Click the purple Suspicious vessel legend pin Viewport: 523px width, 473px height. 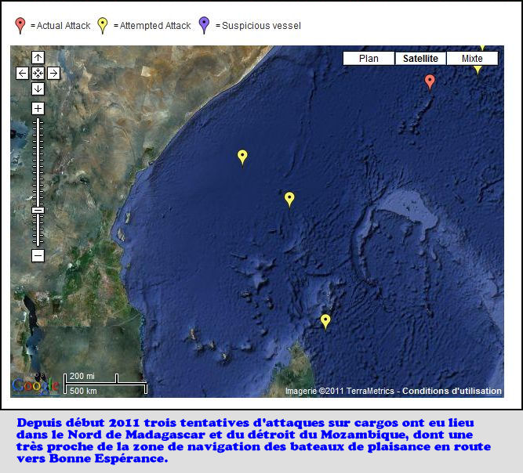[204, 26]
